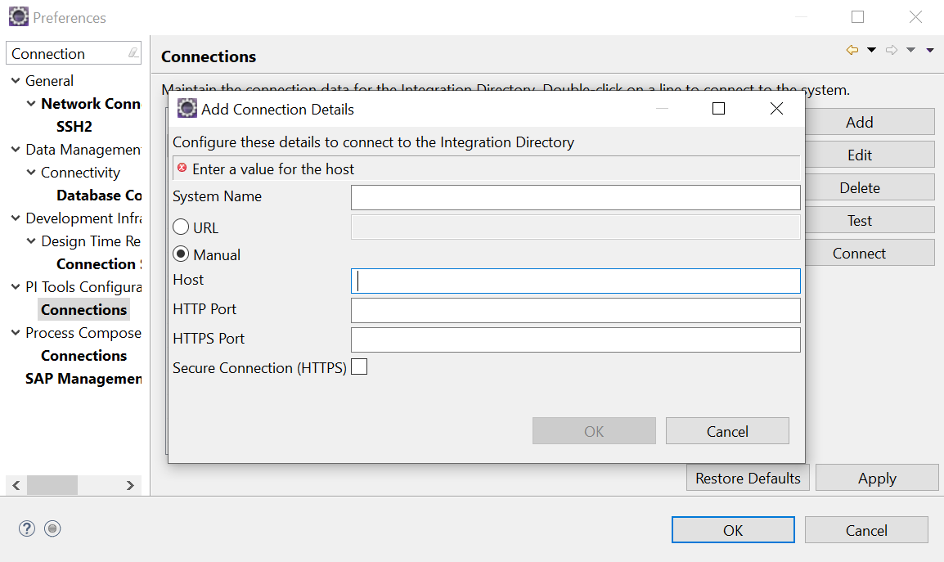Collapse the Process Compose tree node
944x562 pixels.
16,332
